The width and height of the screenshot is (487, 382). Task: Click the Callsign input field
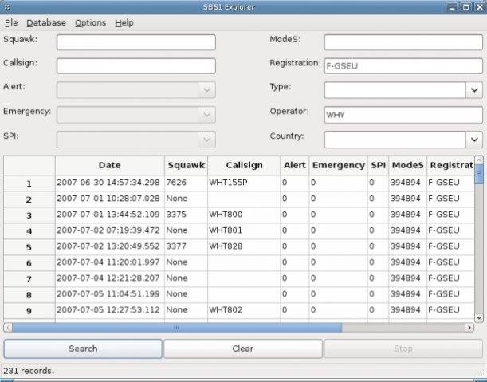click(136, 66)
